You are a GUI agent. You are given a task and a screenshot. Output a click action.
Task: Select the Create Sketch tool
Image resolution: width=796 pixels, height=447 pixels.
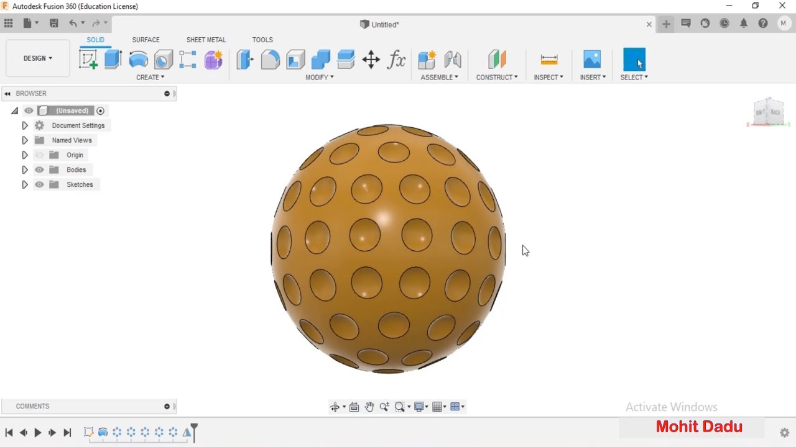point(88,60)
